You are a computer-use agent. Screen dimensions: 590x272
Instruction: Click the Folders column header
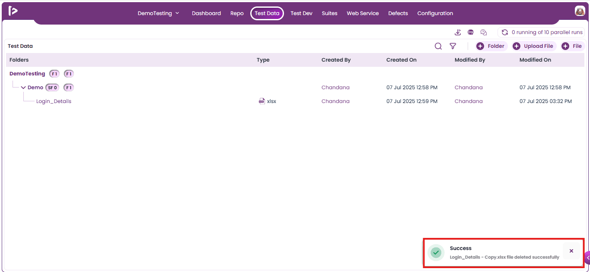[x=19, y=60]
